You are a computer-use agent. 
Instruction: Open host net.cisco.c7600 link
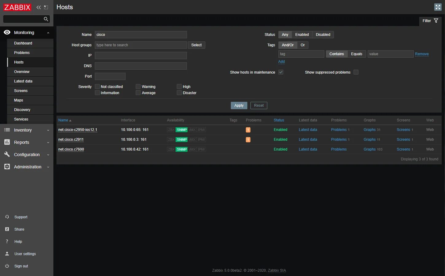tap(71, 149)
